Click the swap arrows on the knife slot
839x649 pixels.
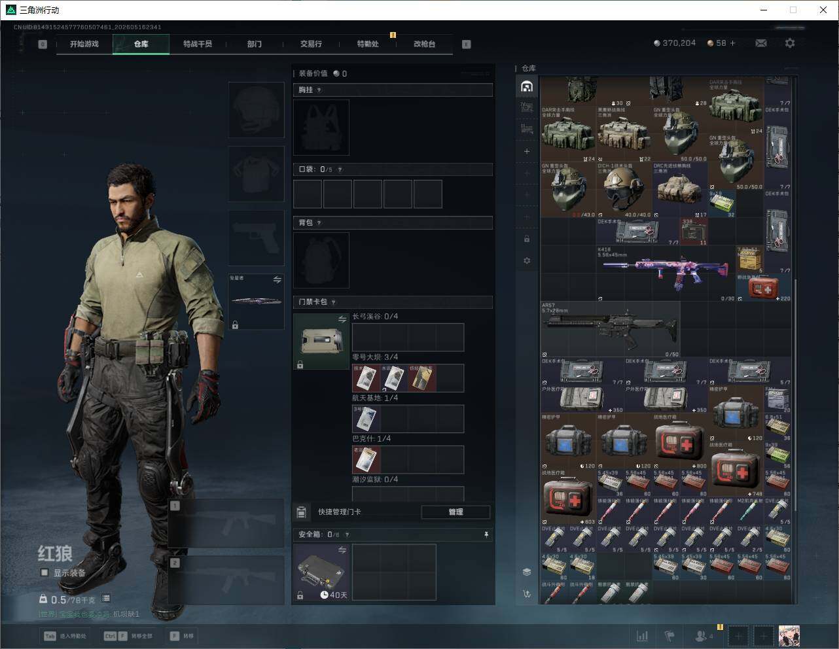[x=277, y=280]
